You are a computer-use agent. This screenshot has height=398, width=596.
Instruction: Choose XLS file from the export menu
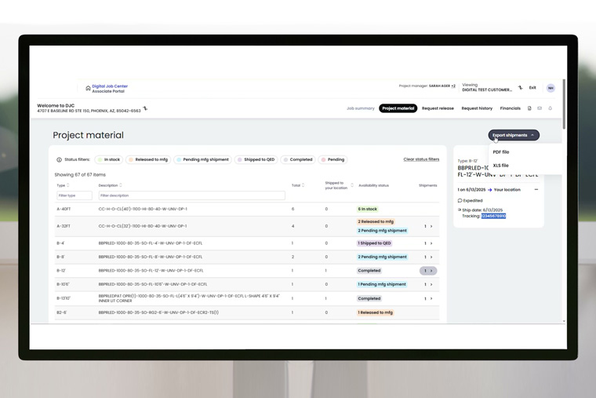tap(500, 166)
